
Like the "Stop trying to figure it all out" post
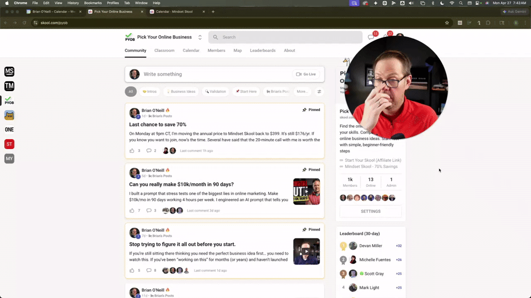click(x=132, y=270)
